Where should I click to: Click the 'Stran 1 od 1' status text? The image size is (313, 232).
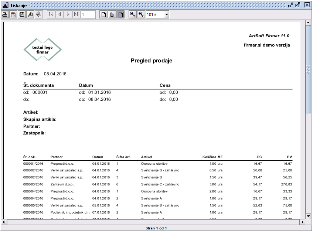tap(156, 228)
